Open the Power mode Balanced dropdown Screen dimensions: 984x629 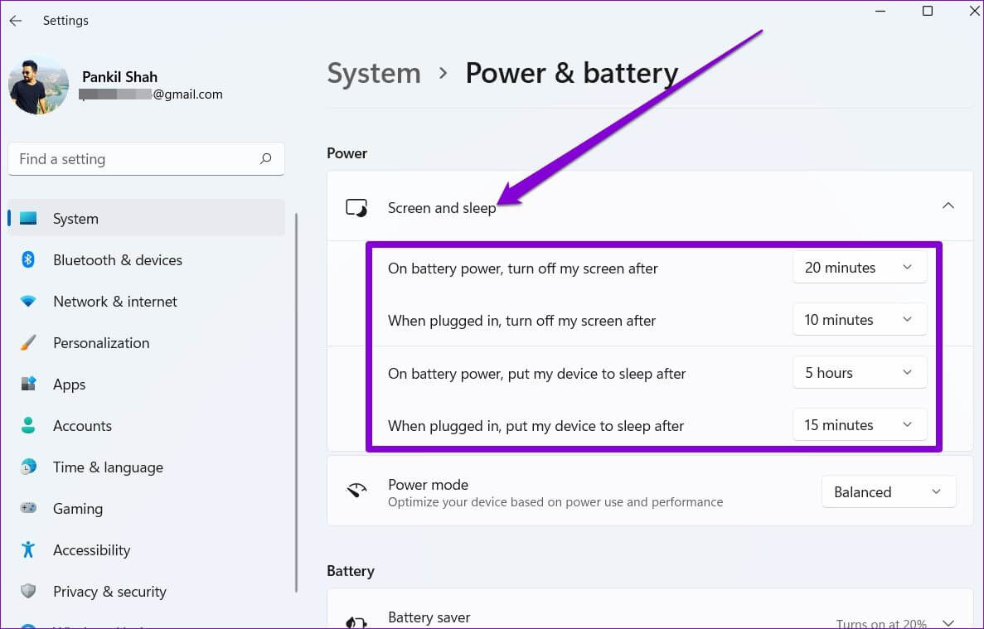(888, 492)
